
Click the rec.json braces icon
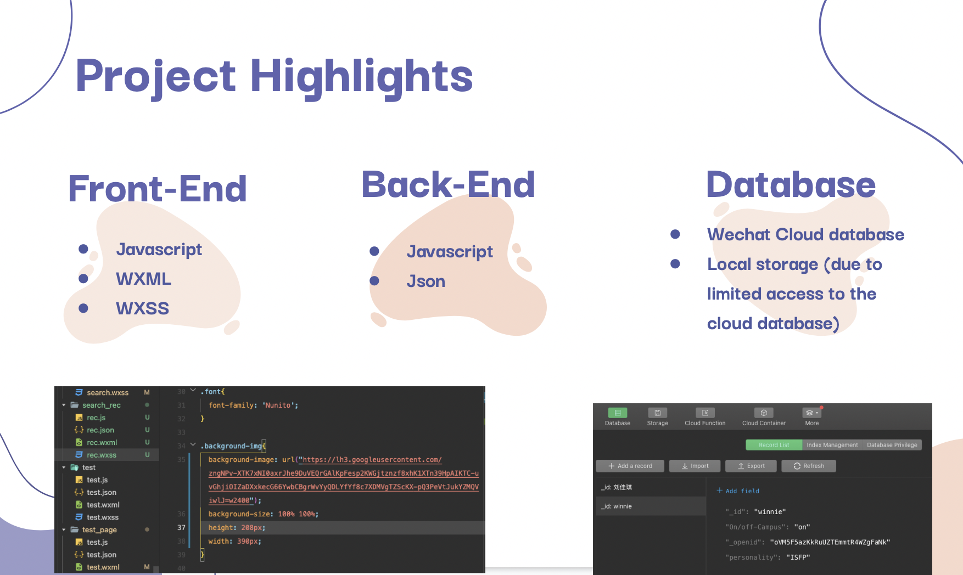[x=79, y=430]
